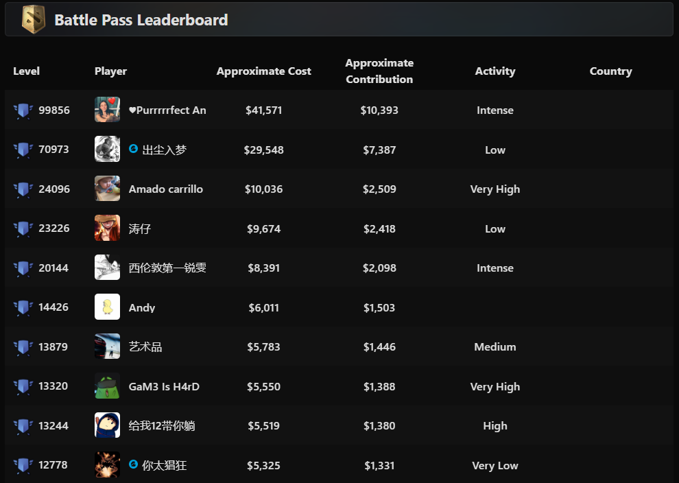Click the level badge icon next to 13244
This screenshot has height=483, width=679.
click(x=23, y=426)
